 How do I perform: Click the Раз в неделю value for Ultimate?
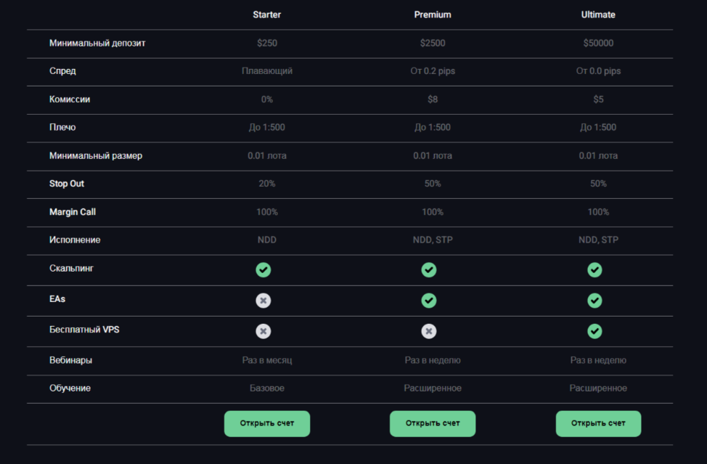point(598,359)
